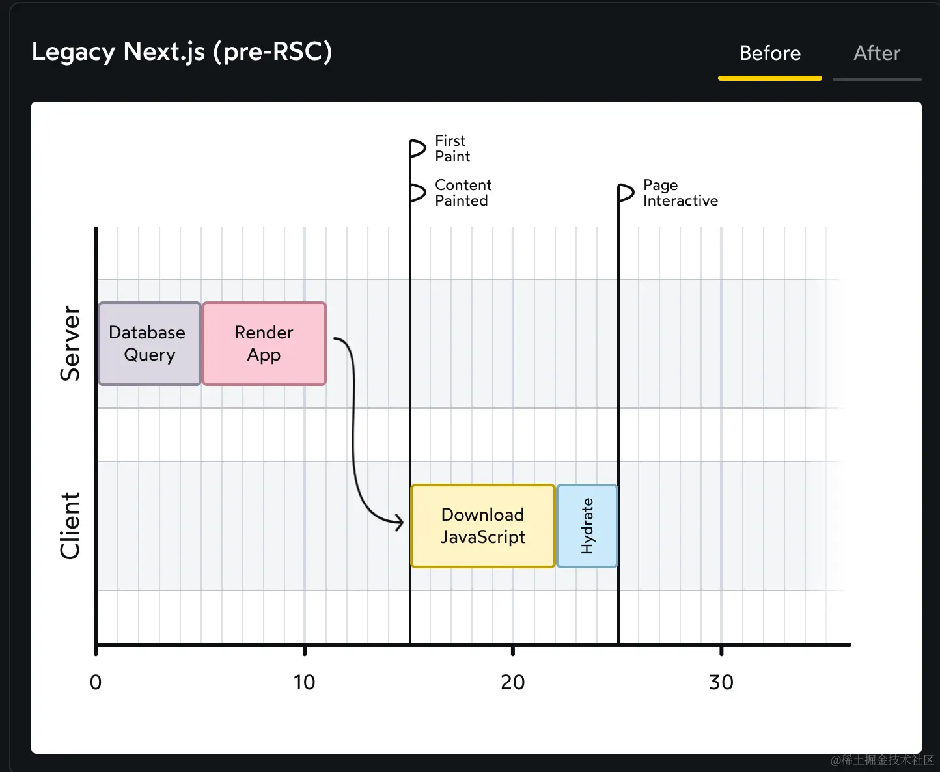940x772 pixels.
Task: Click the Page Interactive flag marker
Action: [626, 193]
